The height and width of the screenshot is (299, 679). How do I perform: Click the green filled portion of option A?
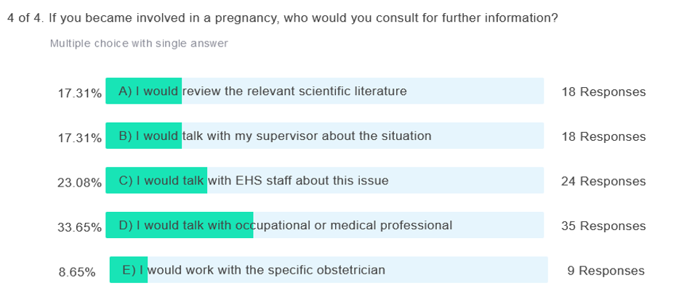coord(144,91)
